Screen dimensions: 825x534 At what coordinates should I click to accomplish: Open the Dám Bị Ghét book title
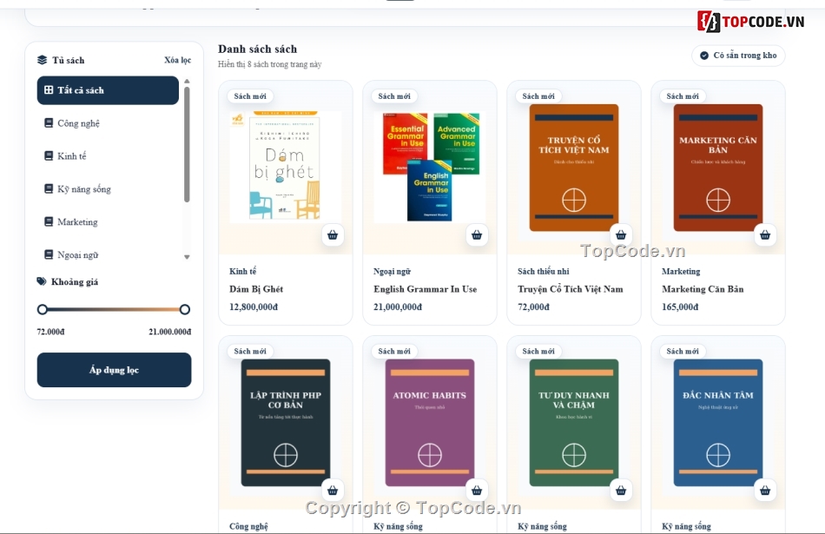coord(256,289)
